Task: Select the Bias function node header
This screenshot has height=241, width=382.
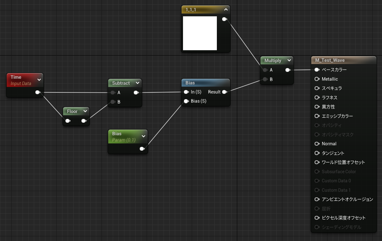Action: (206, 83)
